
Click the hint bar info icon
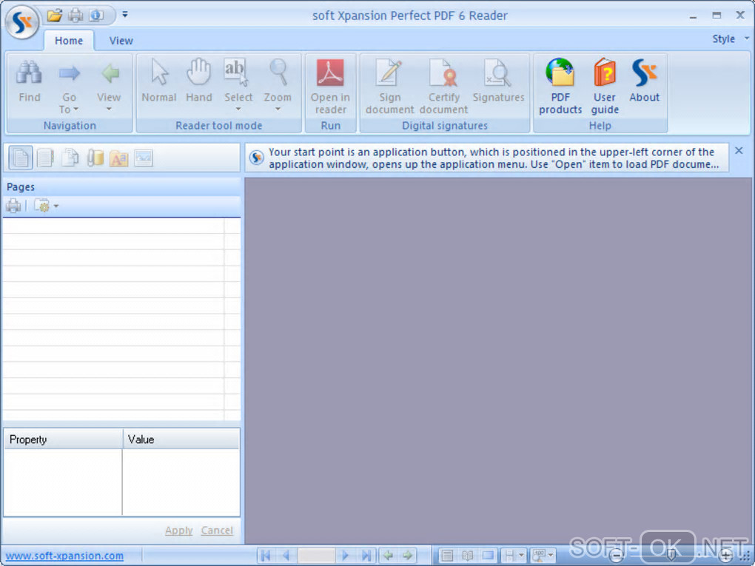pyautogui.click(x=257, y=158)
